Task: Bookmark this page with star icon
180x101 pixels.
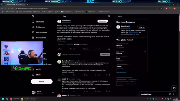Action: (161, 8)
